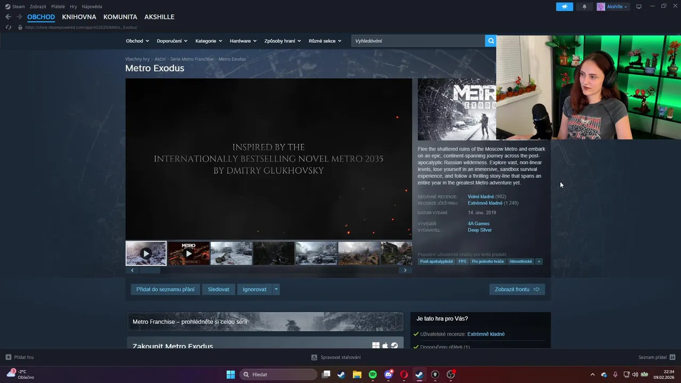Open Všechny hry breadcrumb link
This screenshot has height=383, width=681.
137,59
